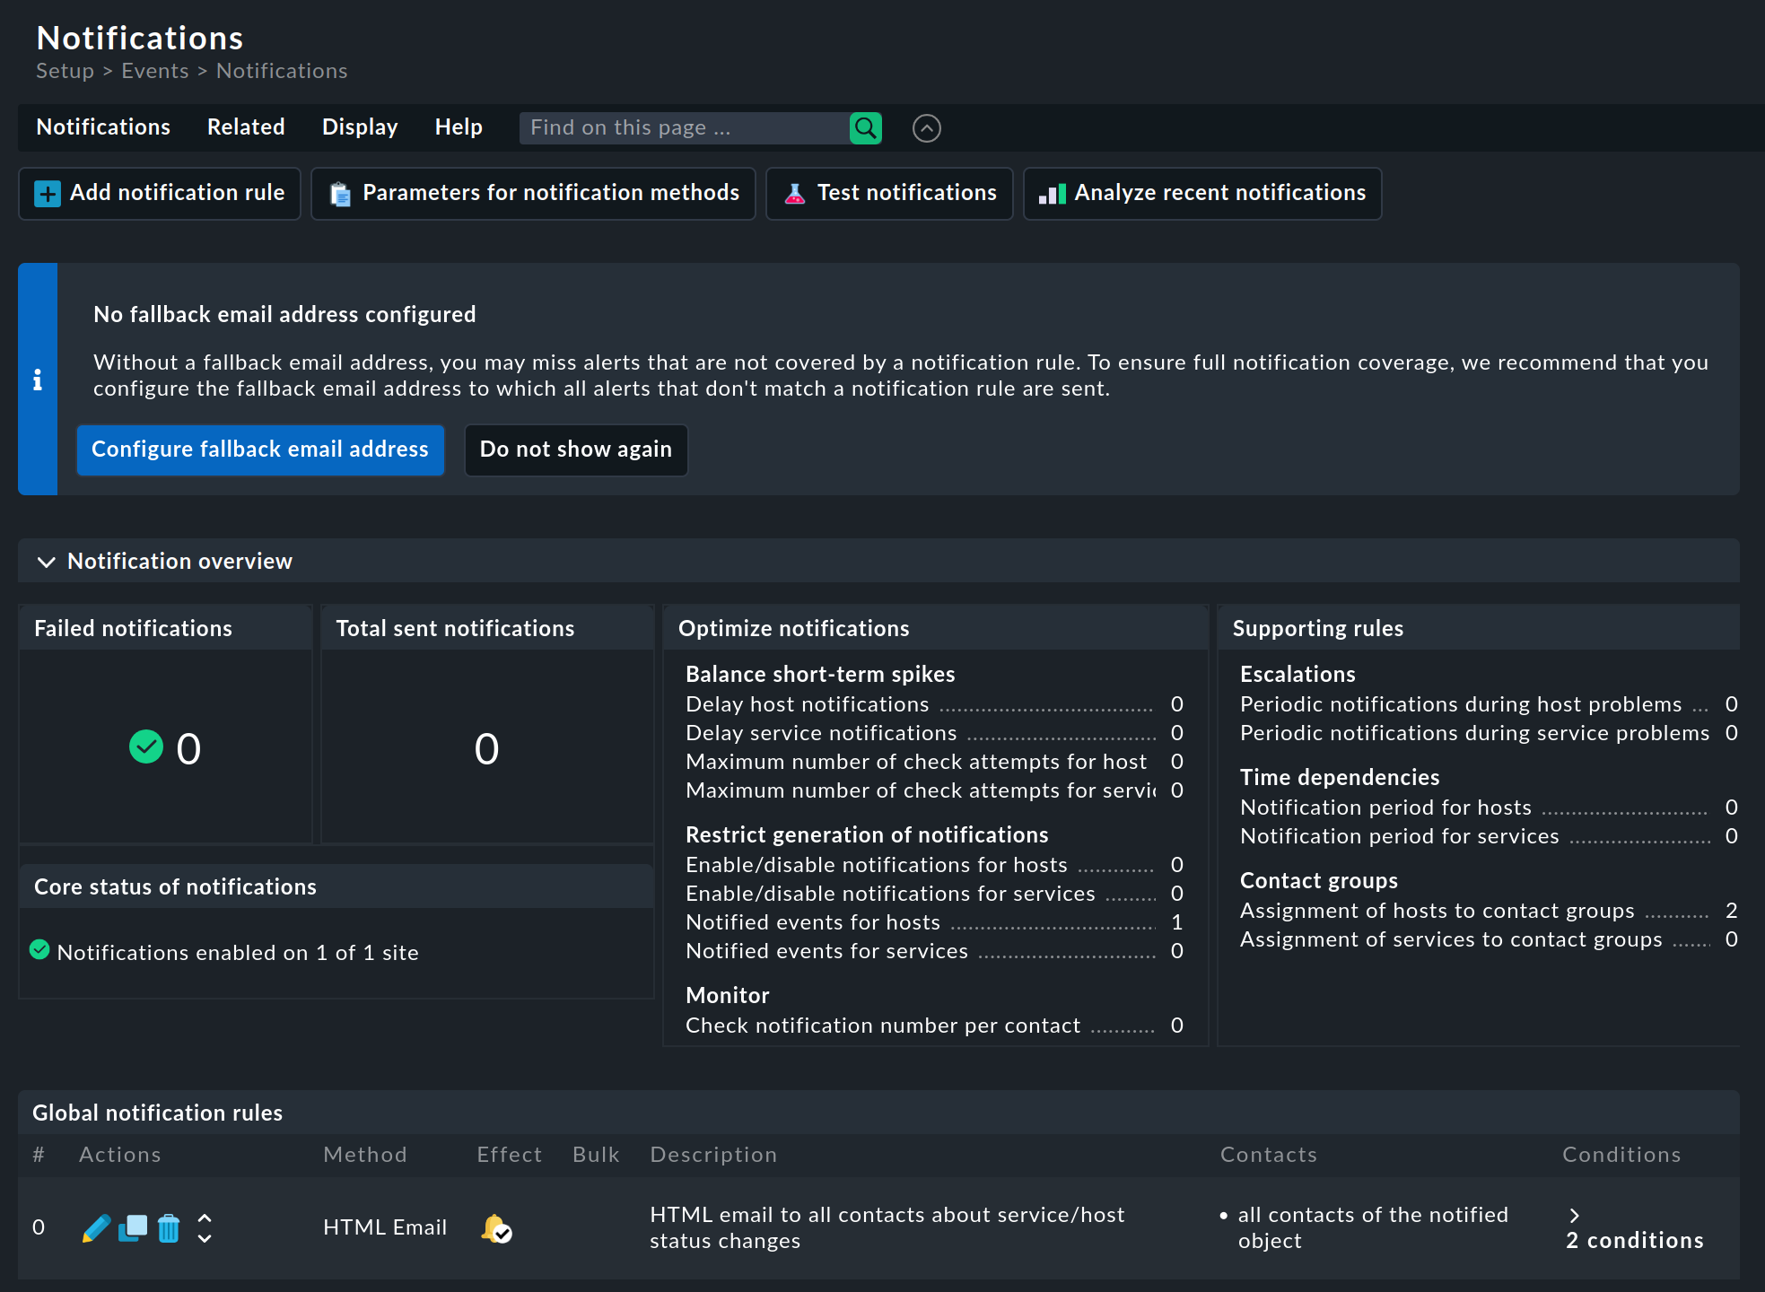Click clipboard icon of Parameters for notification methods
1765x1292 pixels.
coord(340,194)
